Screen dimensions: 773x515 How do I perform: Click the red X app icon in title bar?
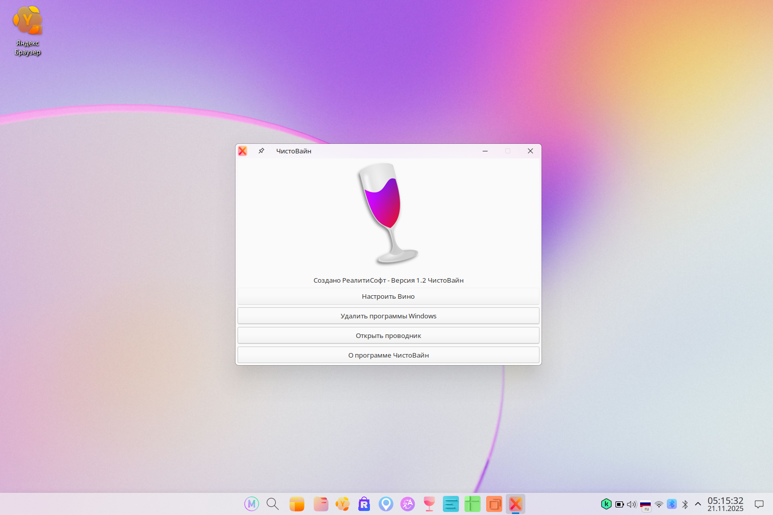tap(243, 151)
